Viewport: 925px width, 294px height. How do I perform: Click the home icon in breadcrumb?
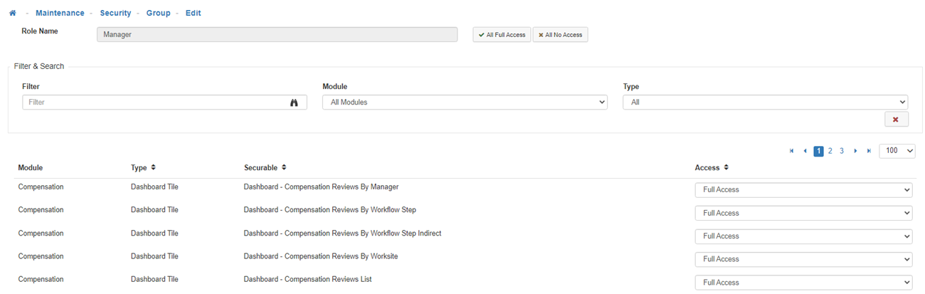(x=12, y=13)
